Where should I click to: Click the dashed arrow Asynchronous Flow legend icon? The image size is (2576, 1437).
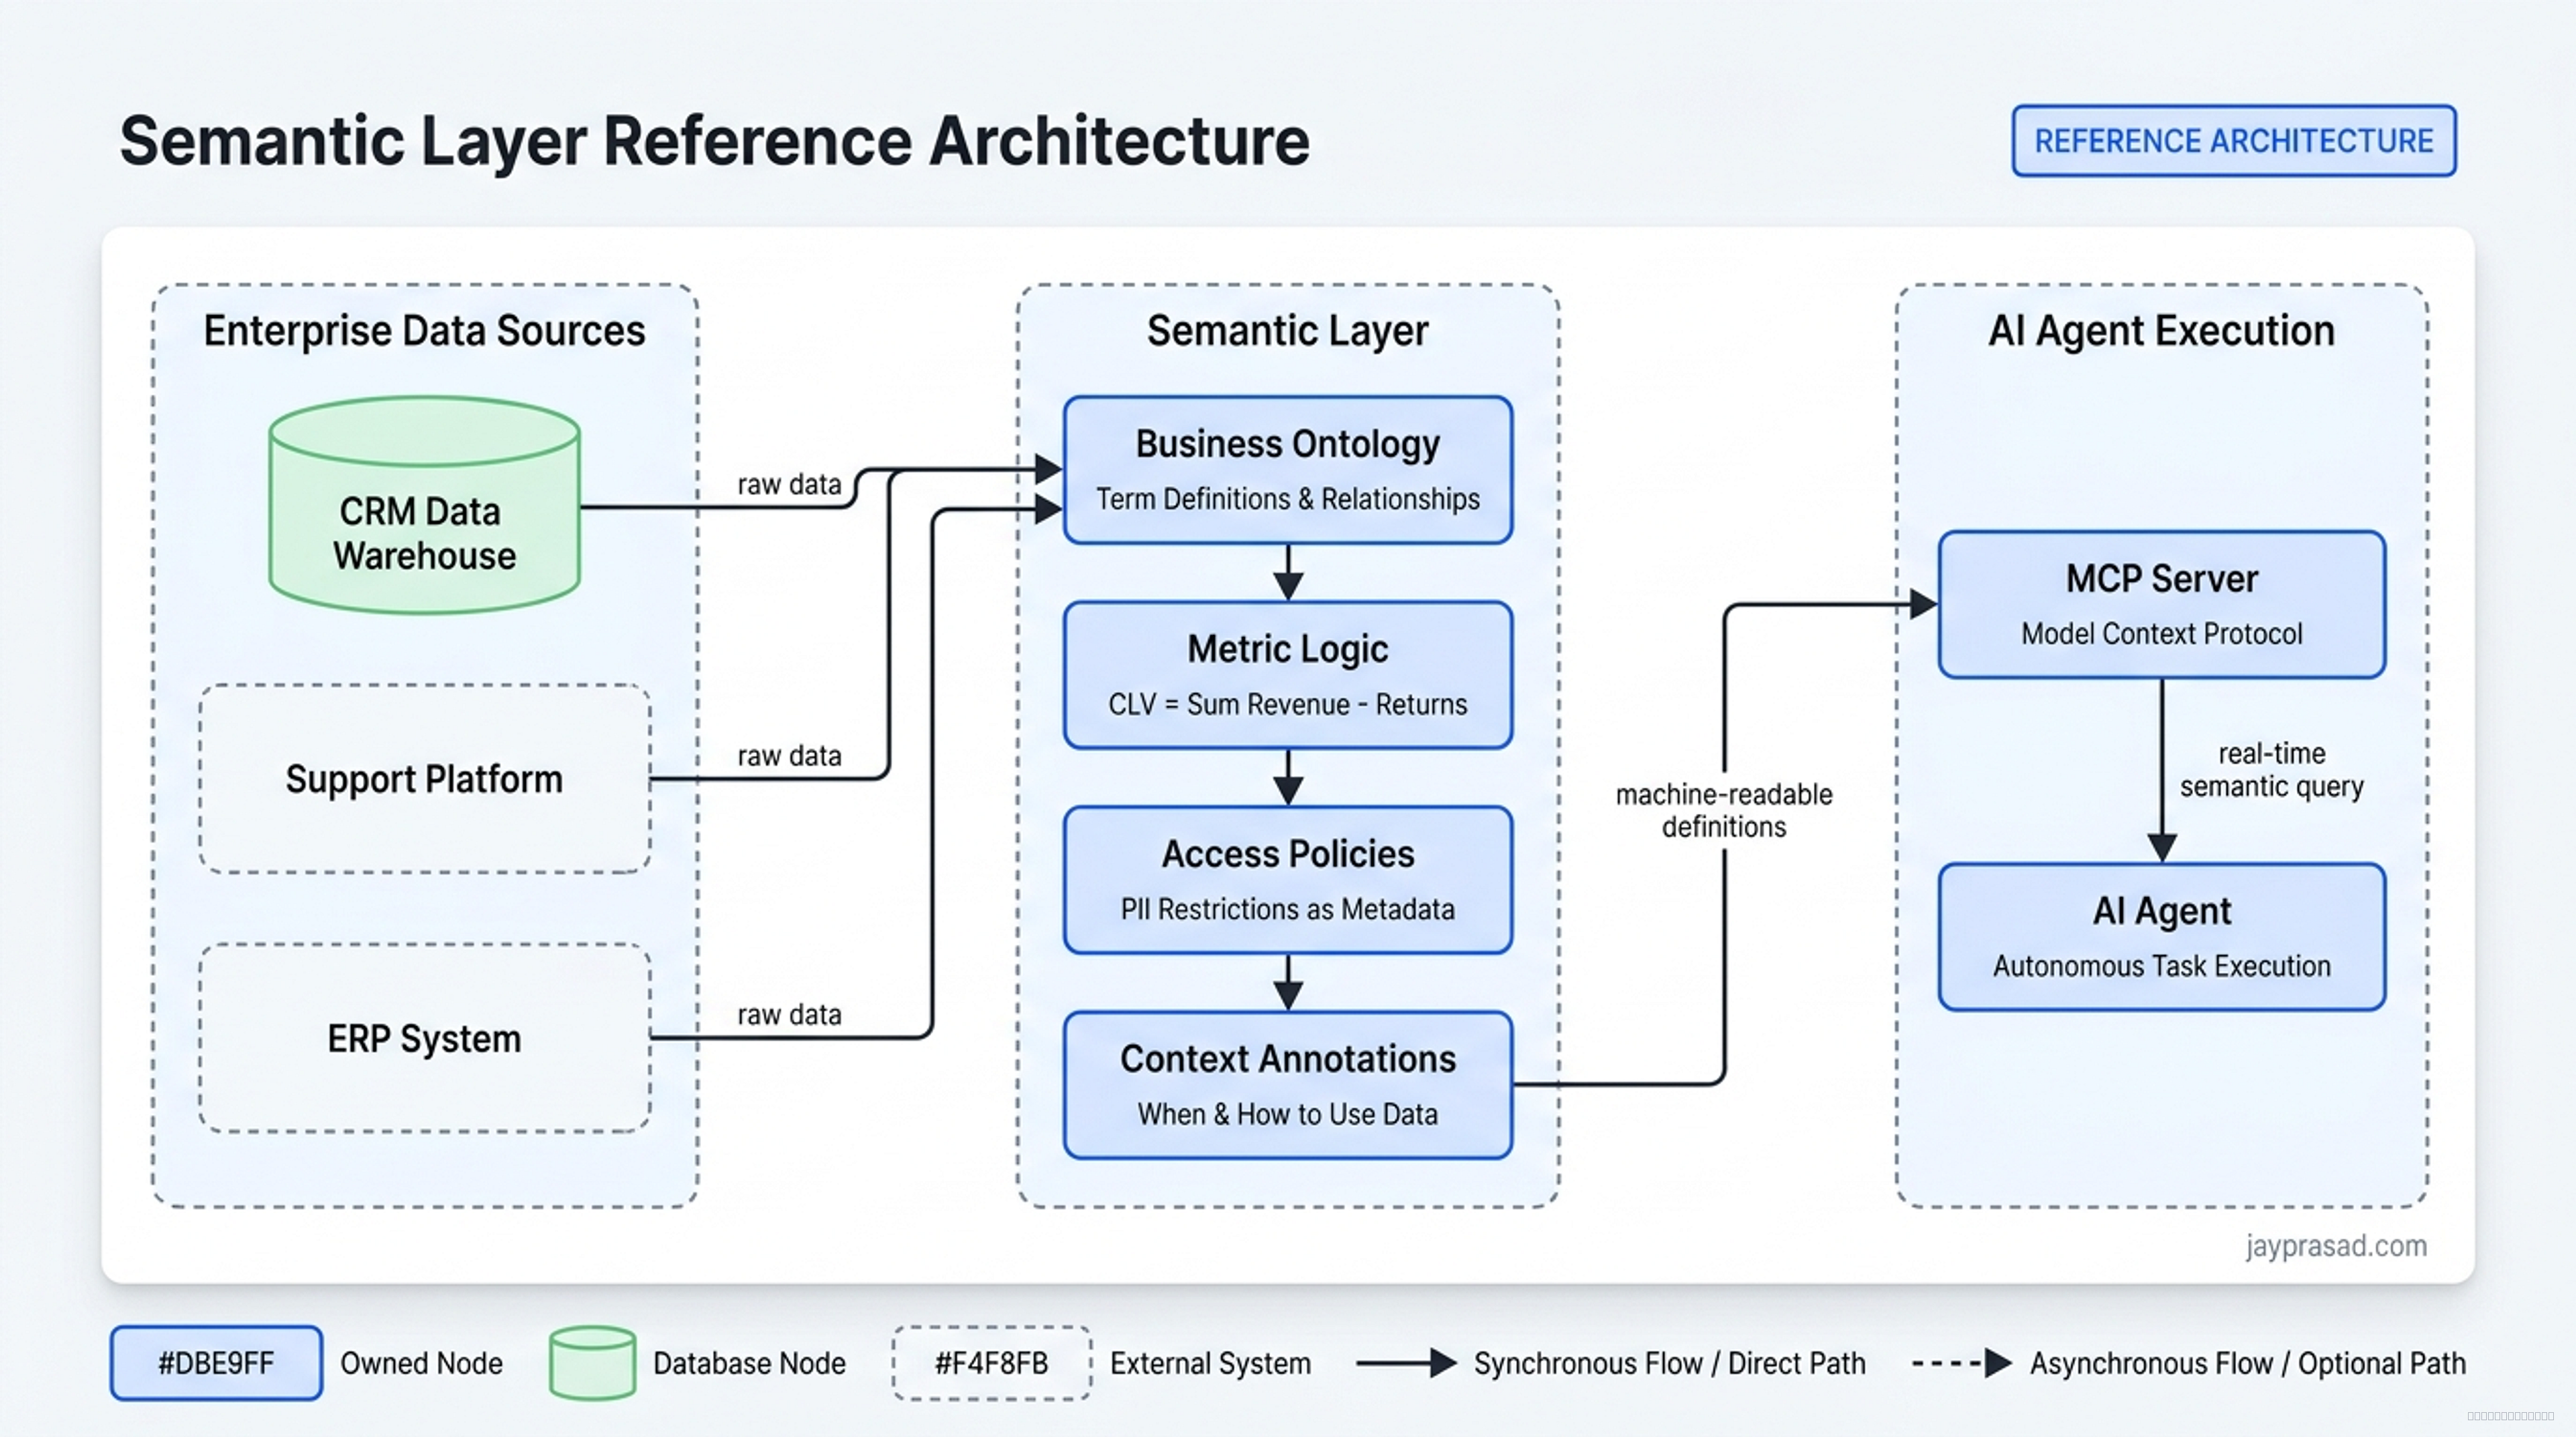click(x=1962, y=1363)
